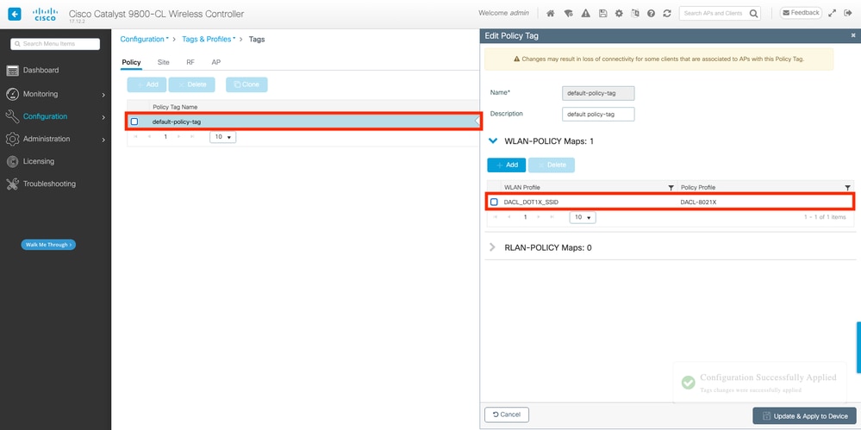Filter the Policy Profile column

click(x=847, y=188)
